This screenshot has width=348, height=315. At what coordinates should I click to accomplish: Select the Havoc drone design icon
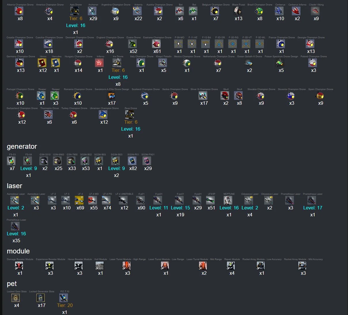[x=42, y=63]
